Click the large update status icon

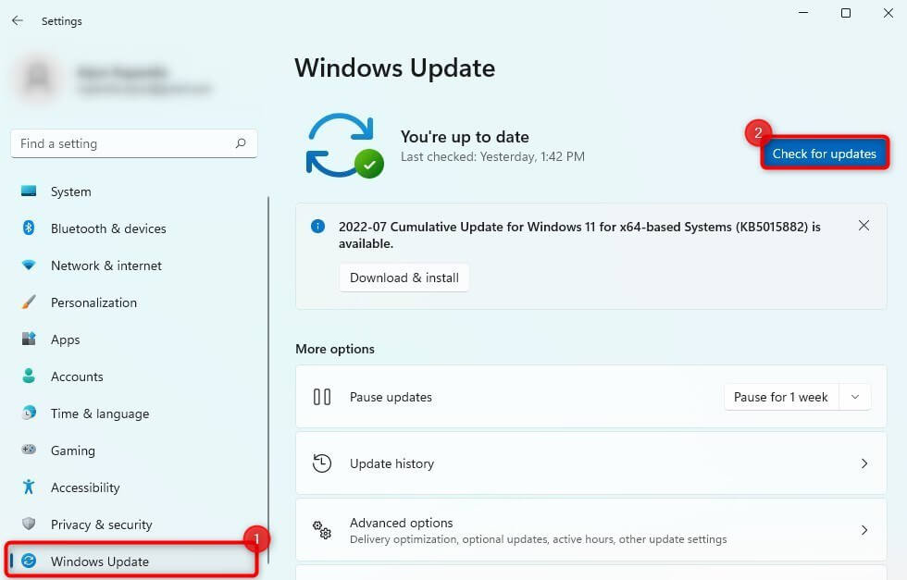[x=343, y=146]
